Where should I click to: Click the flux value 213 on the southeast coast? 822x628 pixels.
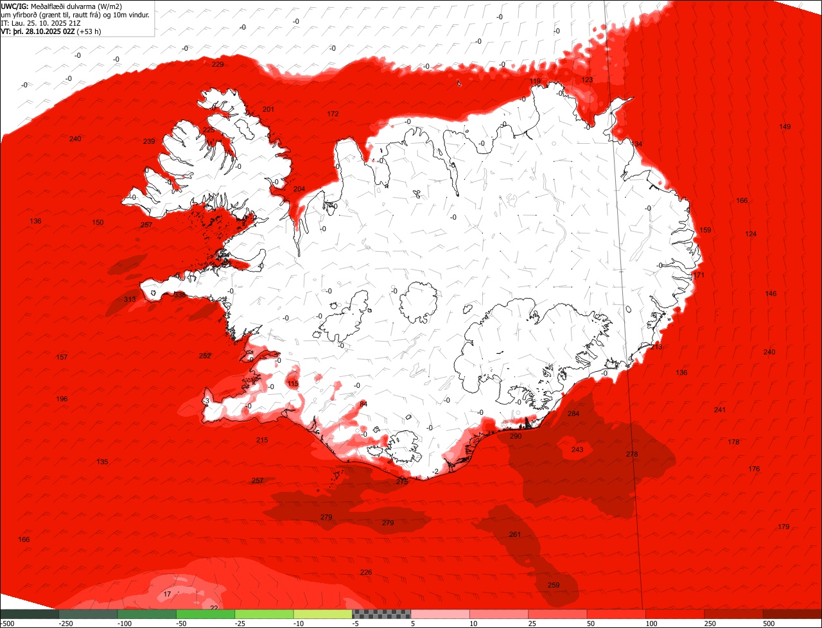tap(656, 347)
